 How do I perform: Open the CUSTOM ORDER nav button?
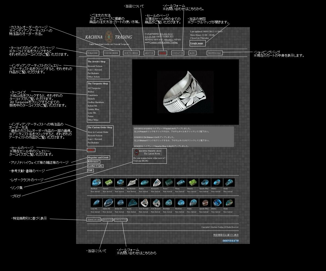(x=111, y=53)
